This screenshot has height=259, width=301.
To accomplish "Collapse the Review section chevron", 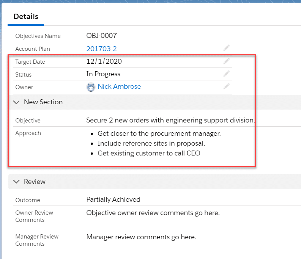I will [16, 182].
